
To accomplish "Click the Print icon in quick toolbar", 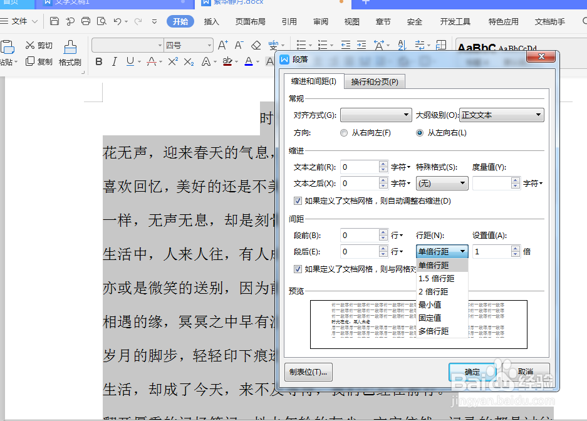I will pyautogui.click(x=86, y=21).
